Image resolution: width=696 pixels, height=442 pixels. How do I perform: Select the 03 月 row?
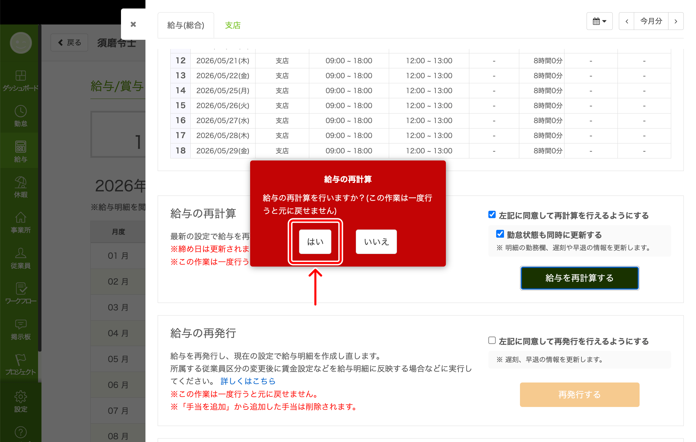coord(118,307)
